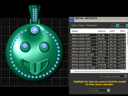Open the Use Object Materials dropdown
128x96 pixels.
click(x=114, y=76)
